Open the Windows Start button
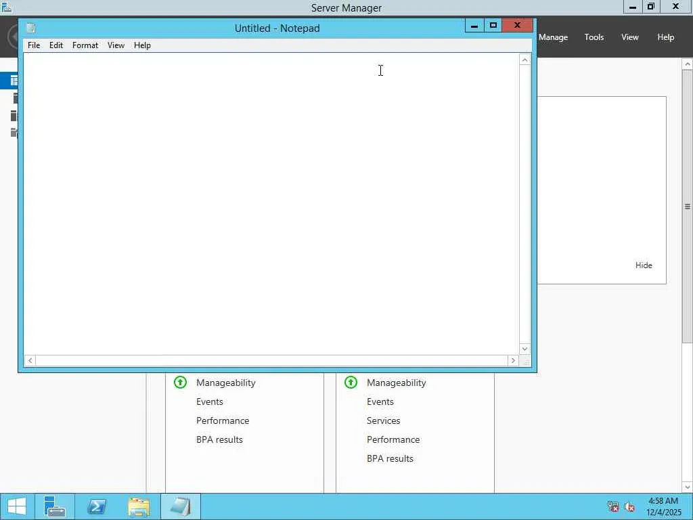 [17, 506]
